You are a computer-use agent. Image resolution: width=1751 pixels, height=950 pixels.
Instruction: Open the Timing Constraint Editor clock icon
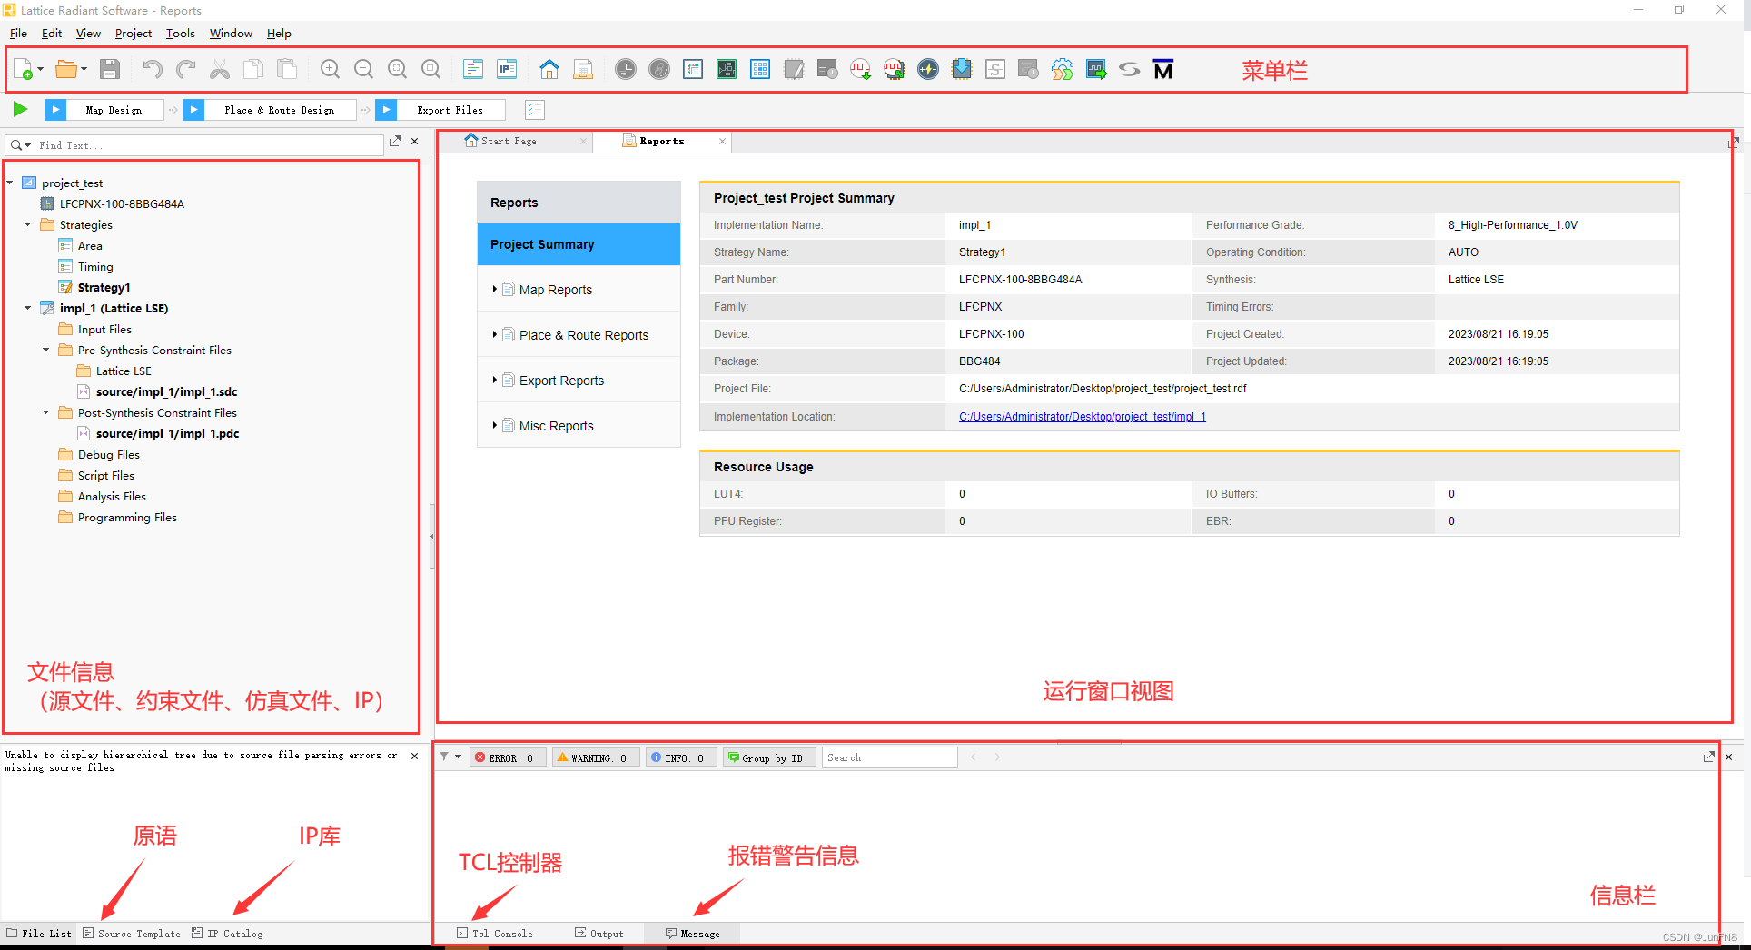(626, 69)
